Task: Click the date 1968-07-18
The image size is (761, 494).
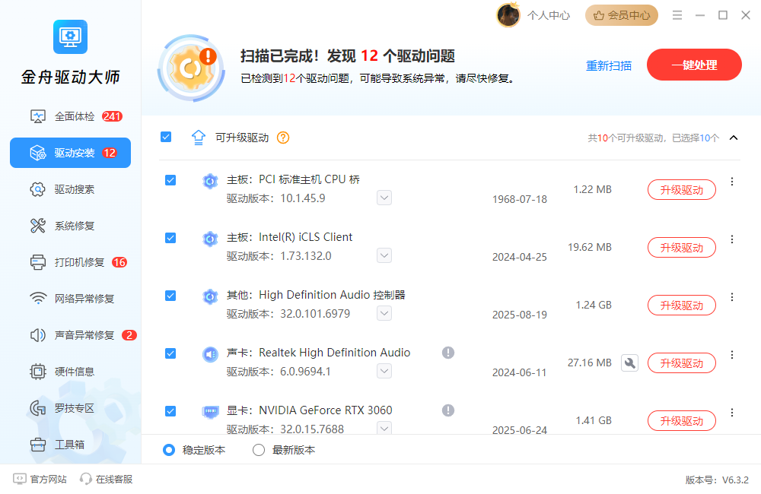Action: 519,199
